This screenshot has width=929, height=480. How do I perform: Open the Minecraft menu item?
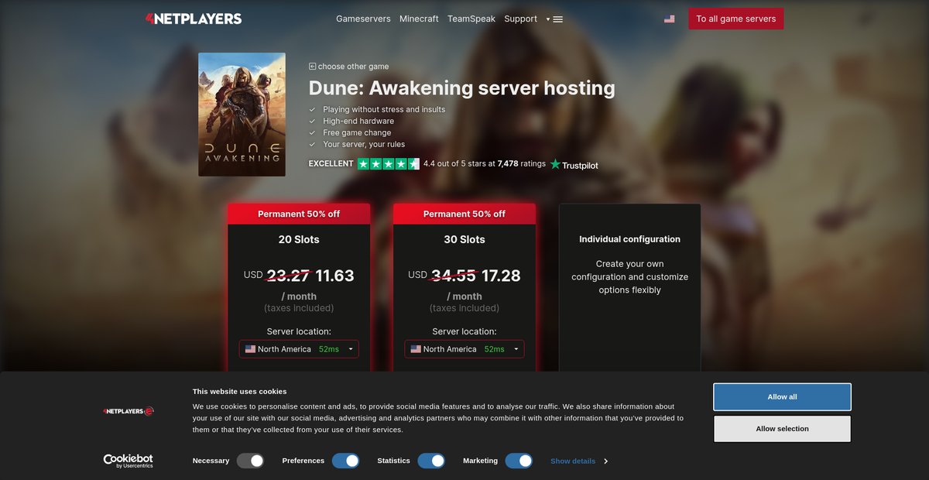coord(419,19)
